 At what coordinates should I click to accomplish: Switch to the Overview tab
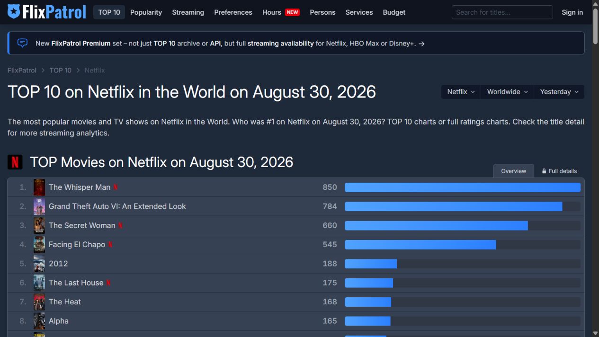coord(513,171)
